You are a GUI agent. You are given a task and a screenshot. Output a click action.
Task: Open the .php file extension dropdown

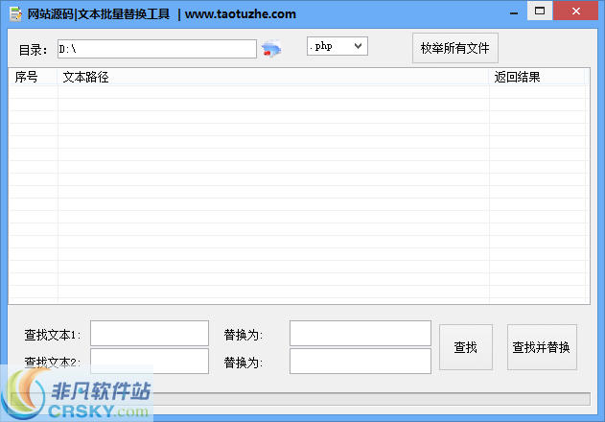(x=337, y=46)
